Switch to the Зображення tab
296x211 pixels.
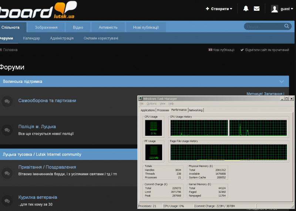tap(46, 27)
